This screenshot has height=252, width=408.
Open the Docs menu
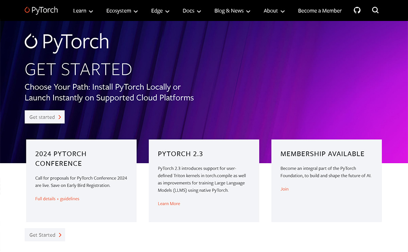click(x=192, y=11)
